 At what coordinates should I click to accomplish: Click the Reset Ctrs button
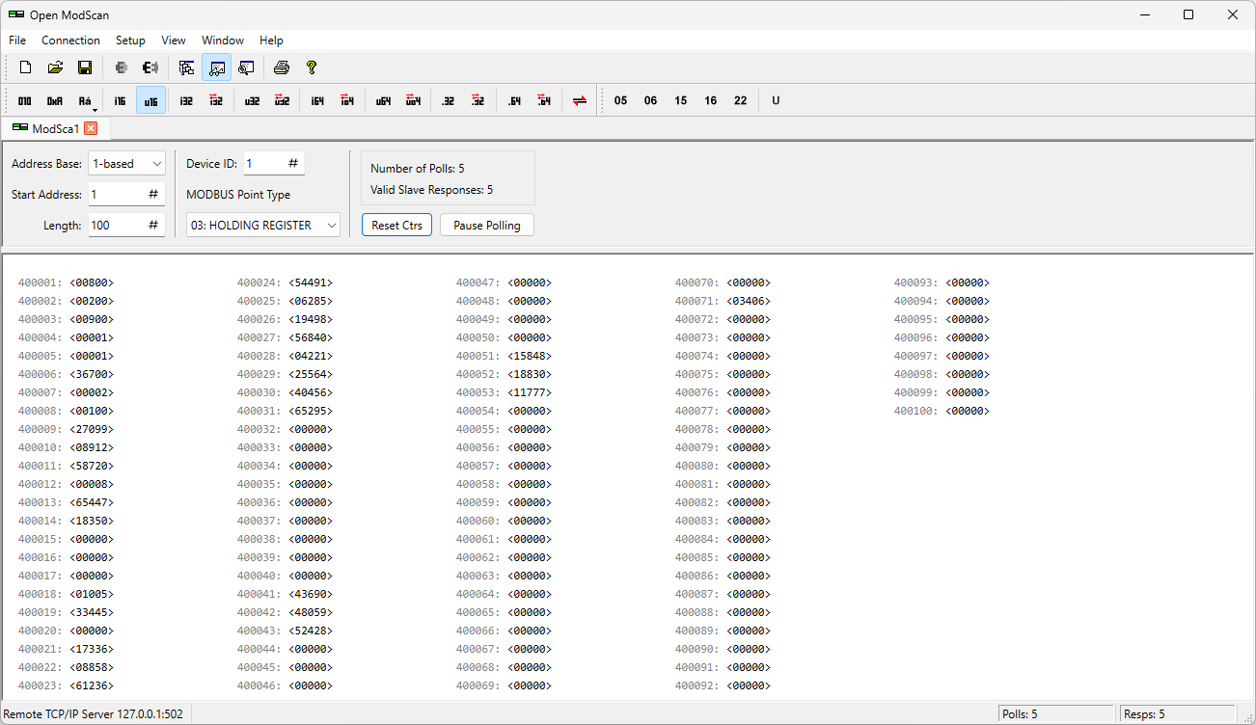(396, 225)
